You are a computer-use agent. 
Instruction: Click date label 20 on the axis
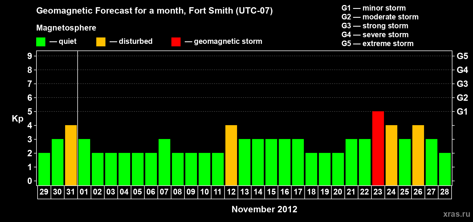tap(338, 192)
